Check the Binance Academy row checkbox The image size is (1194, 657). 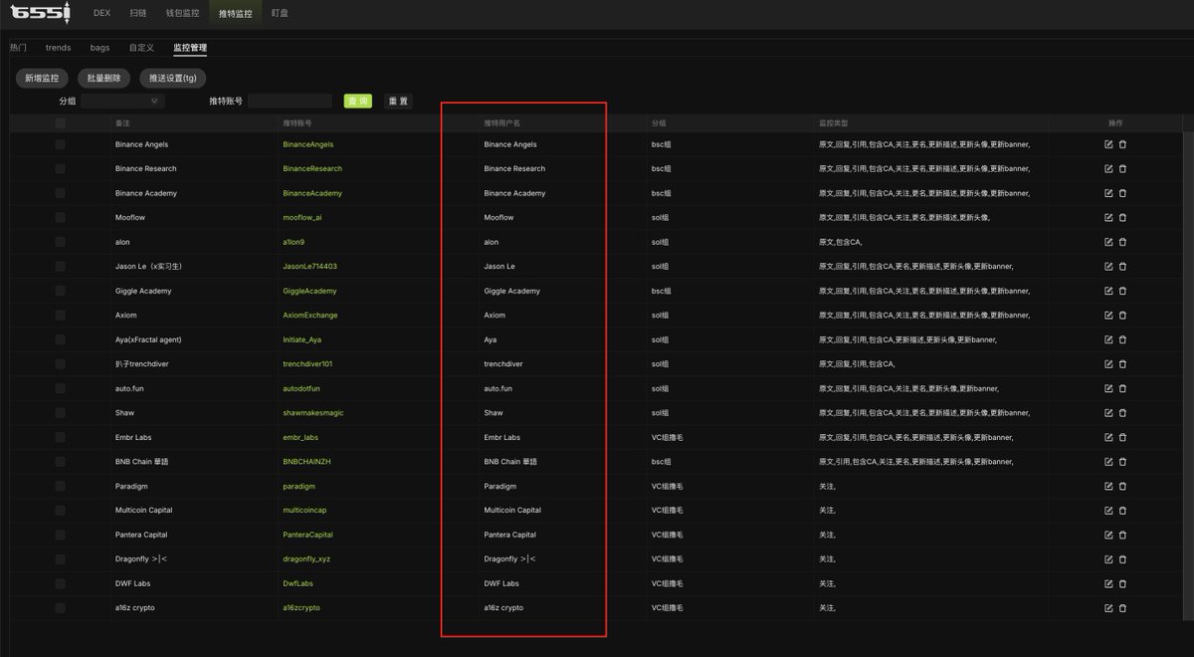tap(61, 193)
